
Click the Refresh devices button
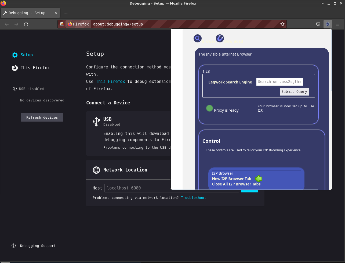click(x=42, y=117)
